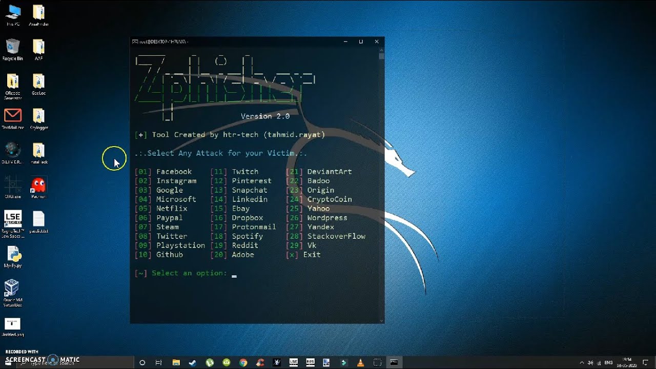This screenshot has width=656, height=369.
Task: Select the Keylogger folder on the desktop
Action: pos(38,119)
